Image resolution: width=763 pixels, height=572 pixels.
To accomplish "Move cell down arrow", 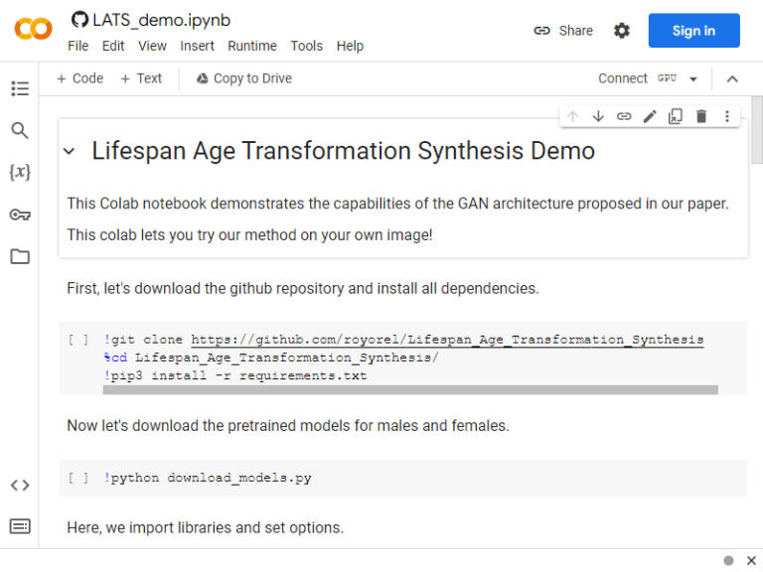I will pyautogui.click(x=598, y=116).
